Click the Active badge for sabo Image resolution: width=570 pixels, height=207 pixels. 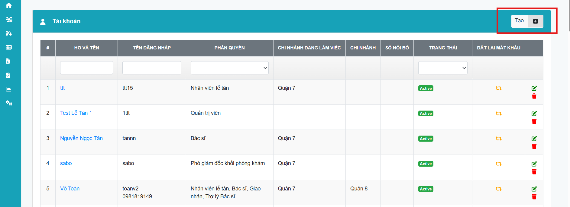click(x=426, y=164)
